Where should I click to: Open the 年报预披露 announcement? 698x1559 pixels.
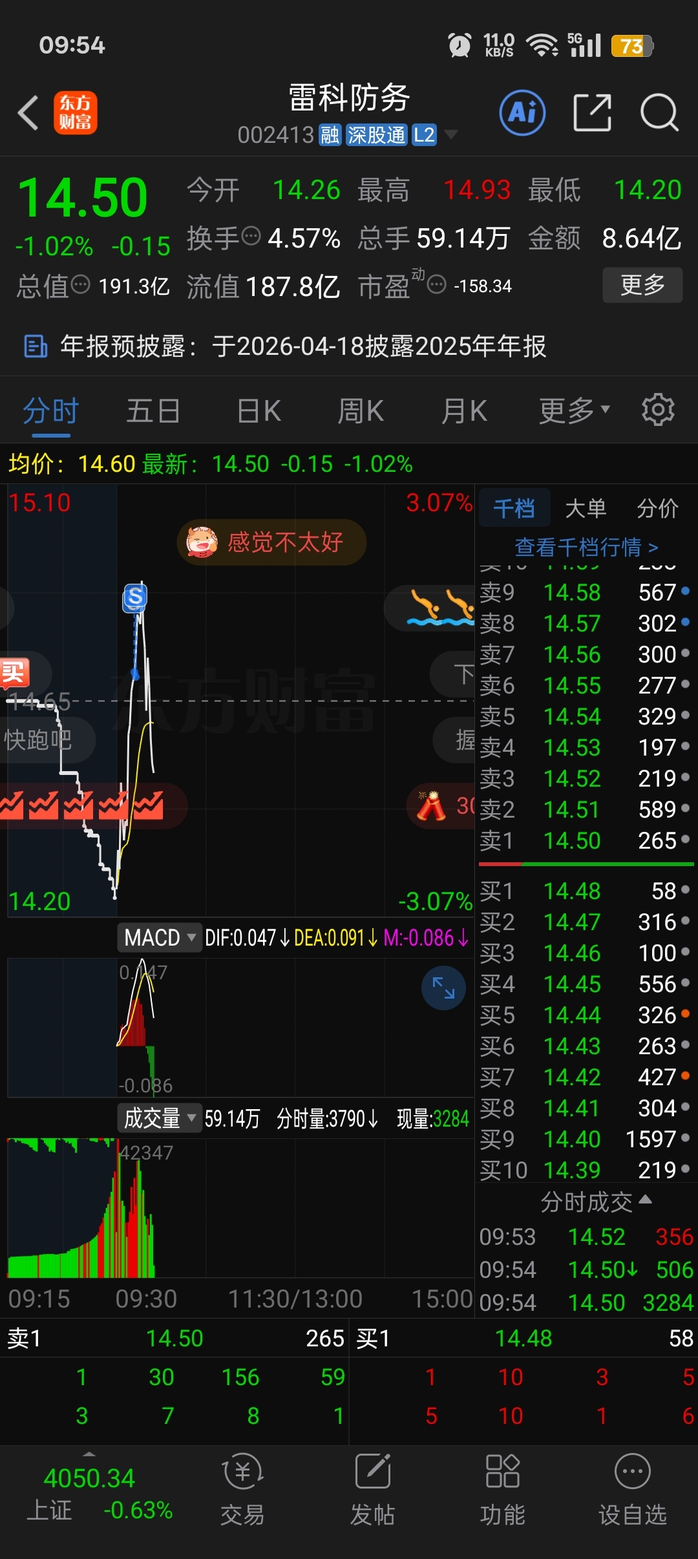coord(304,346)
